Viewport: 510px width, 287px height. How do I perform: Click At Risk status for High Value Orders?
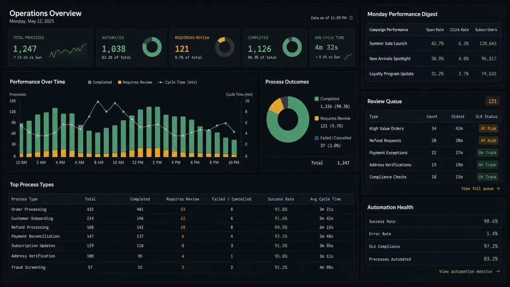[x=488, y=128]
